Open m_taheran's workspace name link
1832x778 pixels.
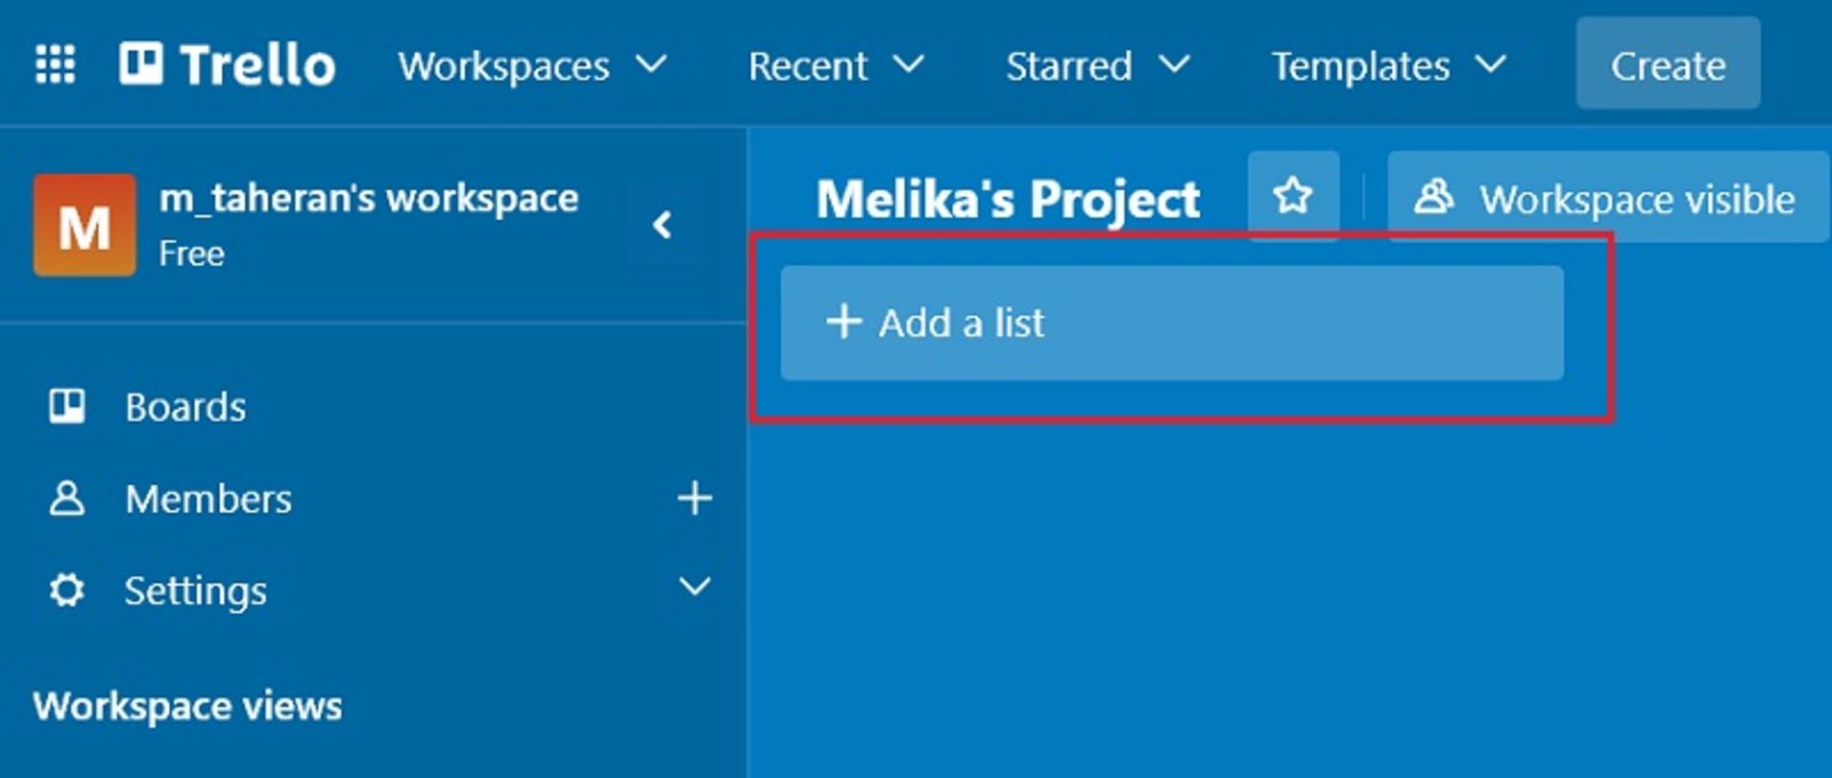tap(368, 198)
